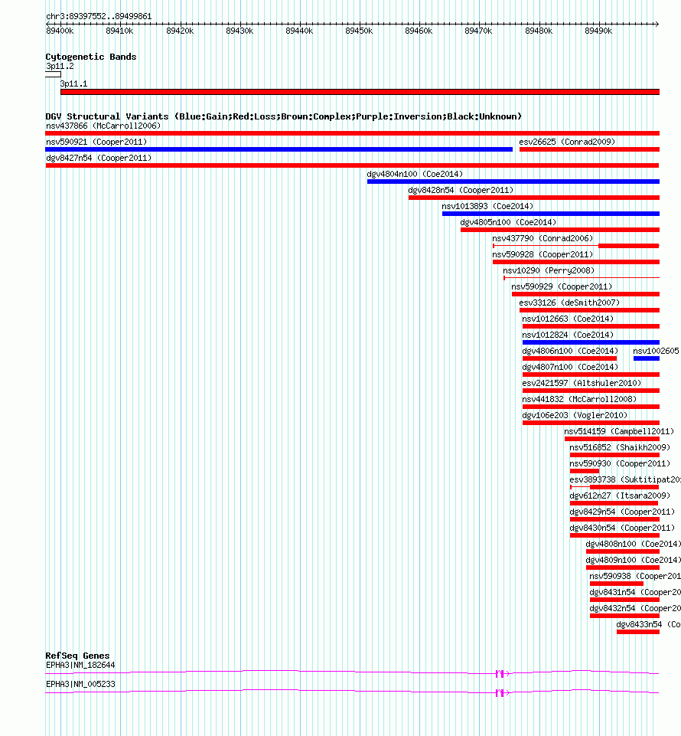Select nsv590929 (Cooper2011) variant label

click(x=562, y=286)
